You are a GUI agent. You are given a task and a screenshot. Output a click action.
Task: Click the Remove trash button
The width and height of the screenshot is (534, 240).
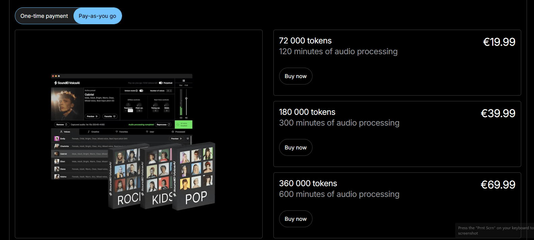click(62, 125)
